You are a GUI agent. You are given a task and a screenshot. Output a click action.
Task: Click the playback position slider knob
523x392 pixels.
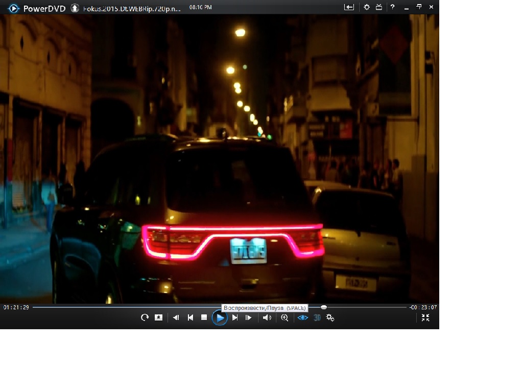pos(323,307)
